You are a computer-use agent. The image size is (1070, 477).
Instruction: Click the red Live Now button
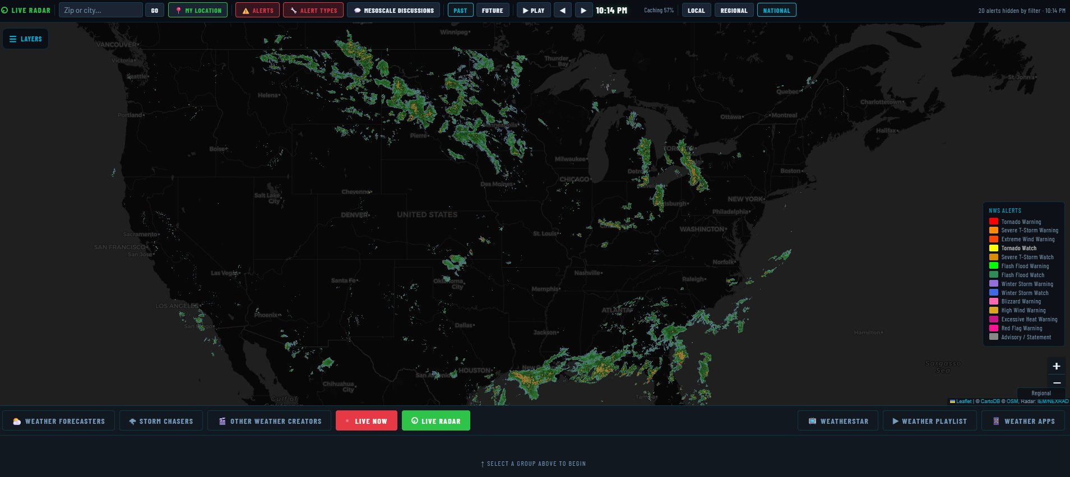tap(367, 421)
